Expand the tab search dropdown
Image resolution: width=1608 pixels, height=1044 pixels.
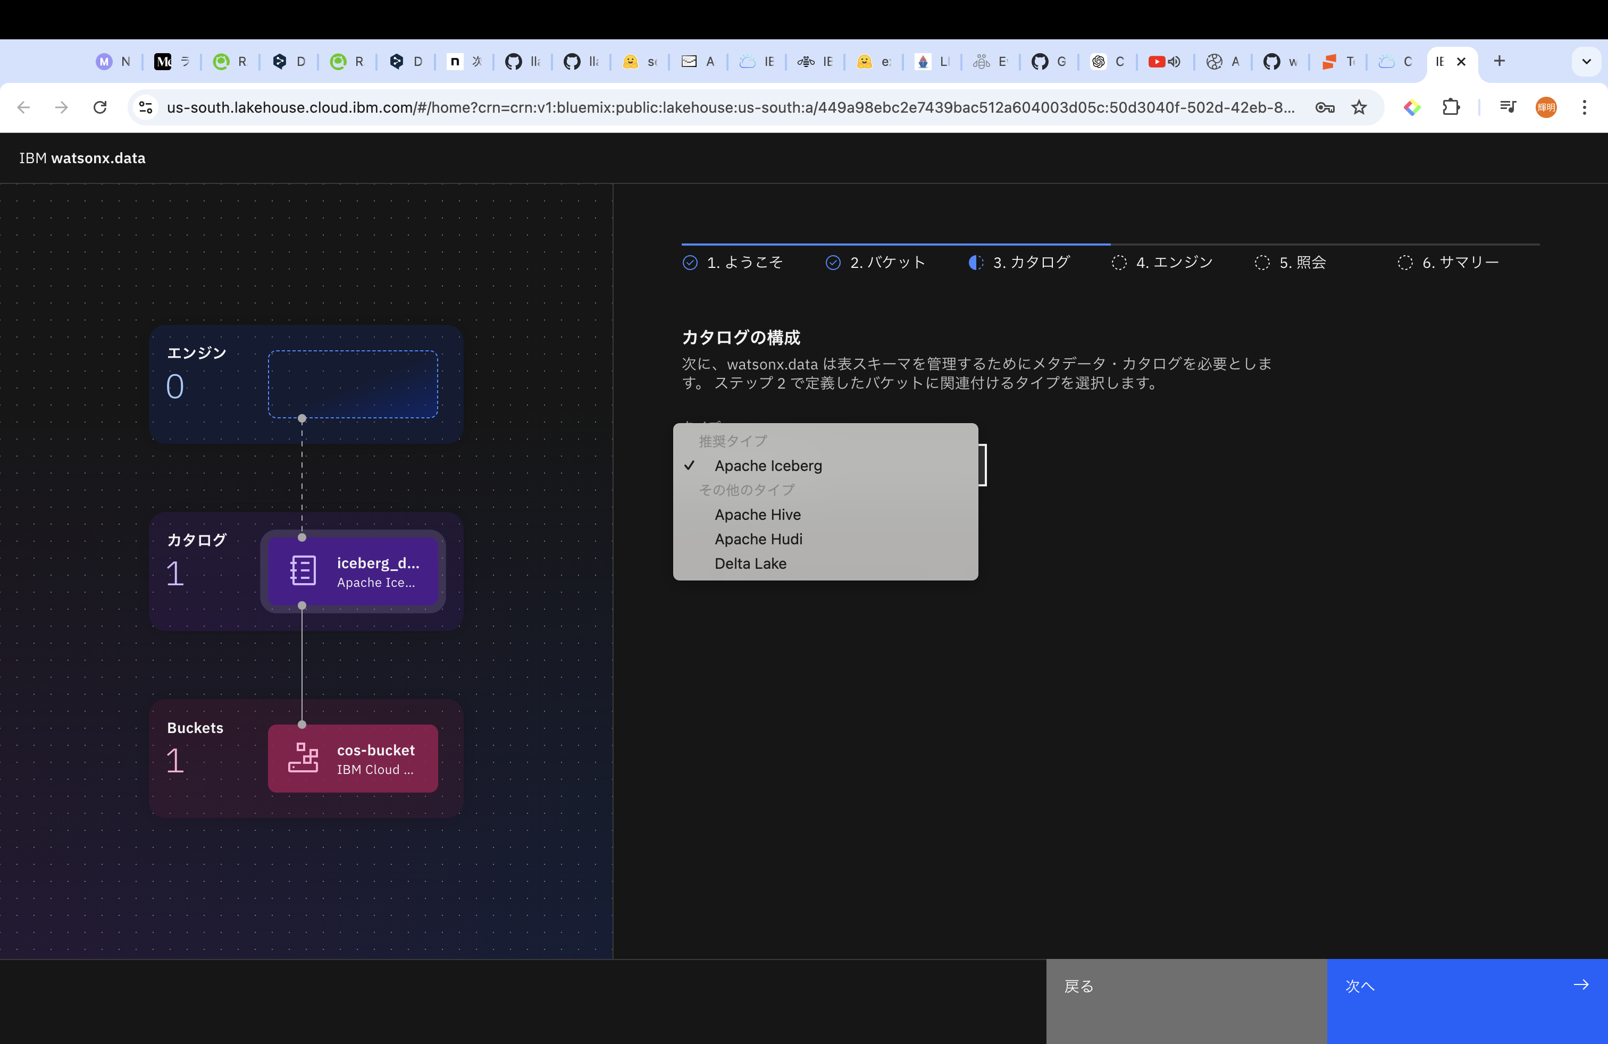point(1586,62)
